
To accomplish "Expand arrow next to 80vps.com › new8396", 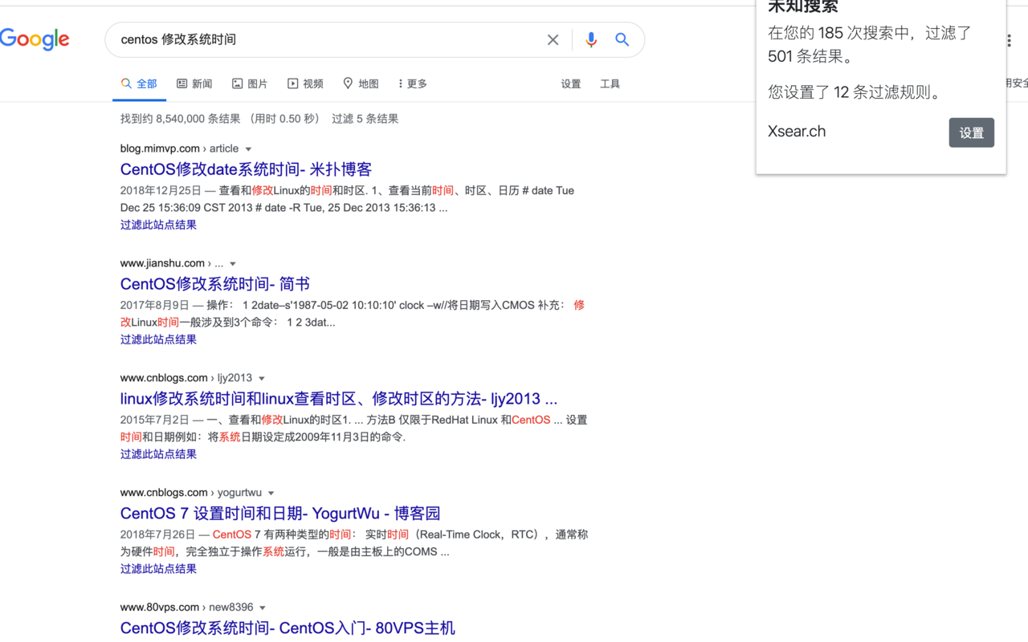I will pyautogui.click(x=263, y=608).
